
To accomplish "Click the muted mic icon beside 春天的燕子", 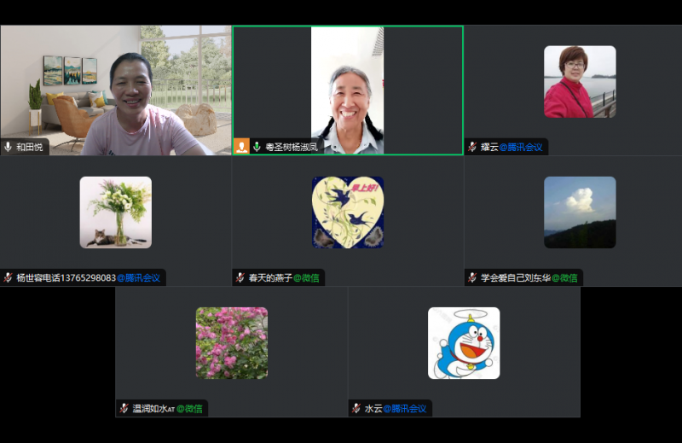I will [x=240, y=277].
